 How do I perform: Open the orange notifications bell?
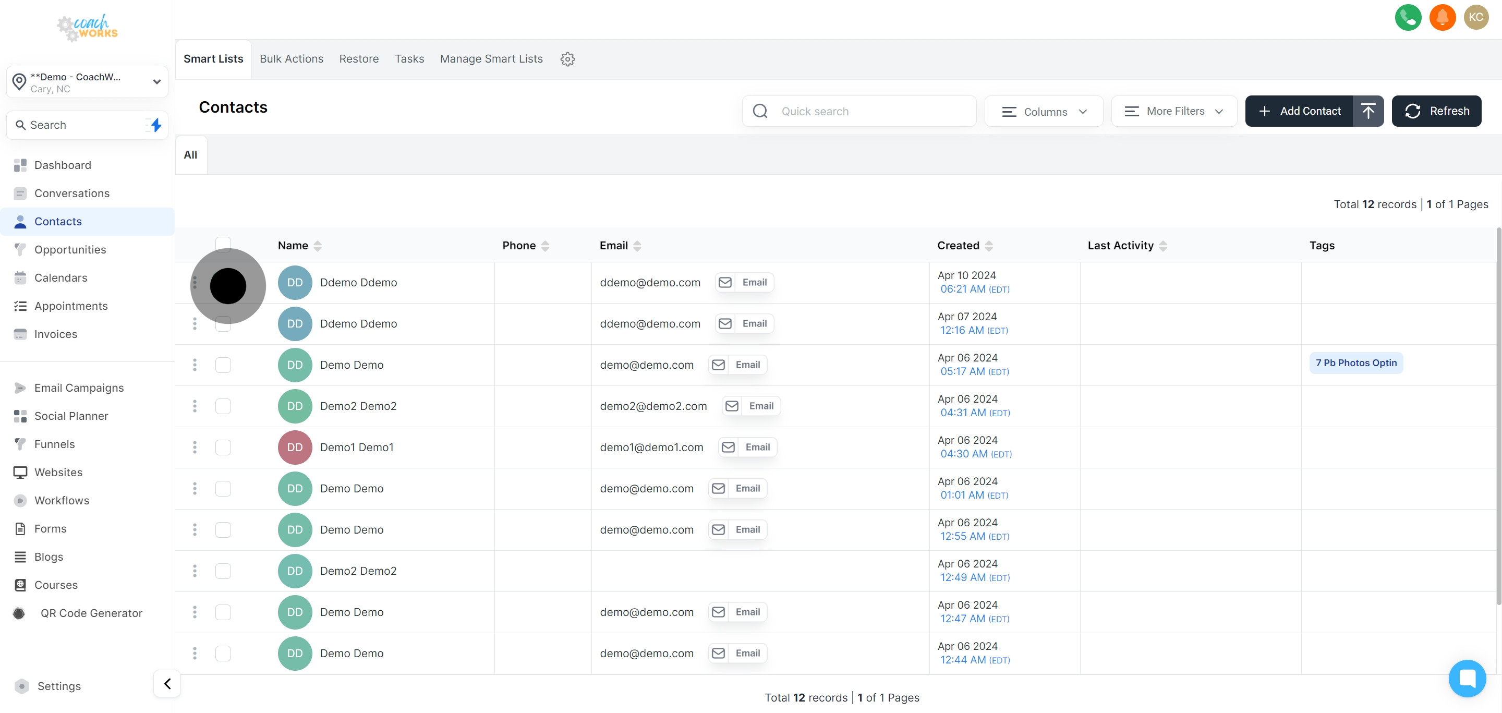[x=1442, y=18]
